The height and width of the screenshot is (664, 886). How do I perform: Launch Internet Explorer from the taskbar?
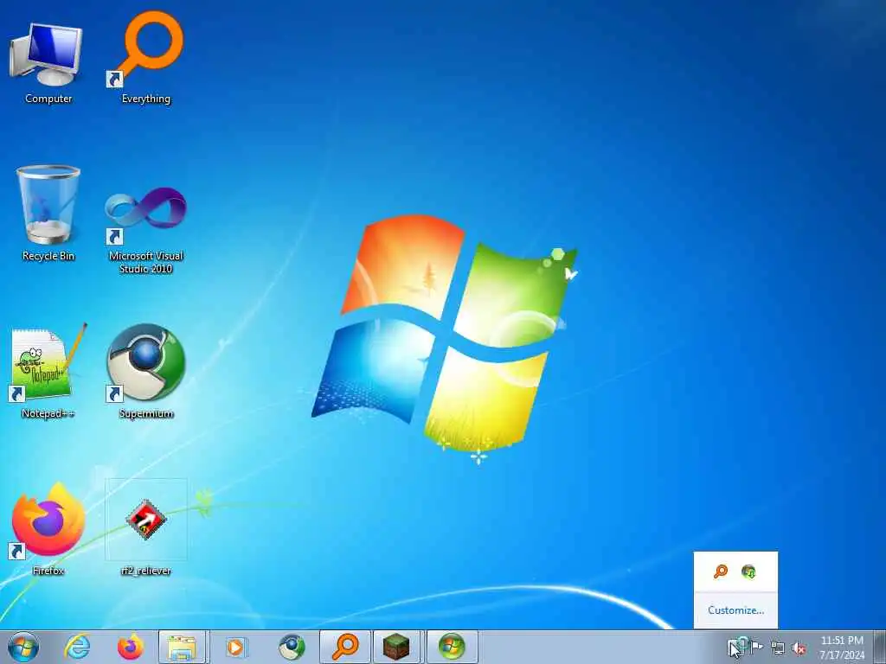coord(77,647)
